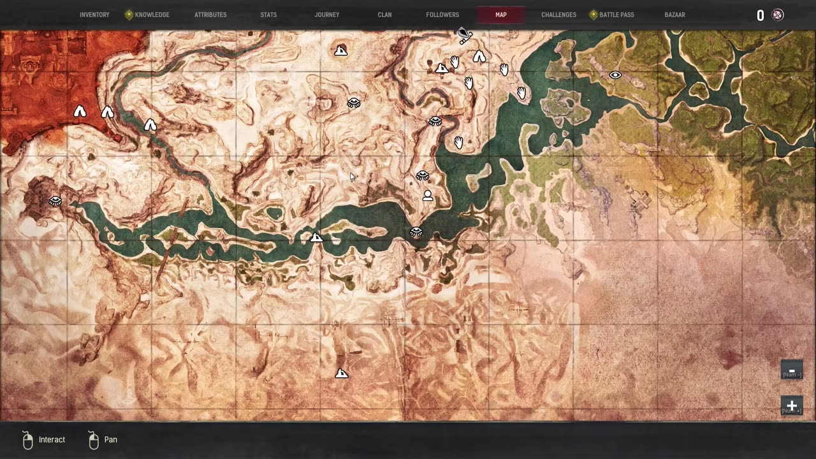Click the Interact hint label
816x459 pixels.
(52, 440)
